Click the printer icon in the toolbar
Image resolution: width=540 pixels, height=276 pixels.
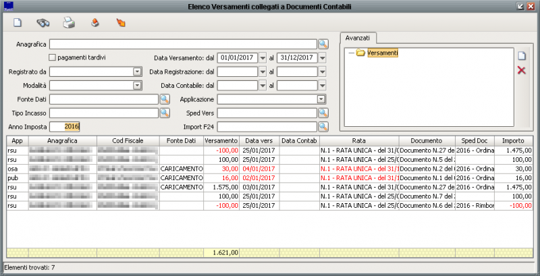(69, 23)
